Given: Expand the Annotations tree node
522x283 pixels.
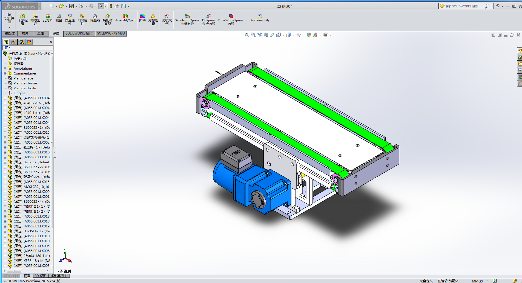Looking at the screenshot, I should point(5,68).
